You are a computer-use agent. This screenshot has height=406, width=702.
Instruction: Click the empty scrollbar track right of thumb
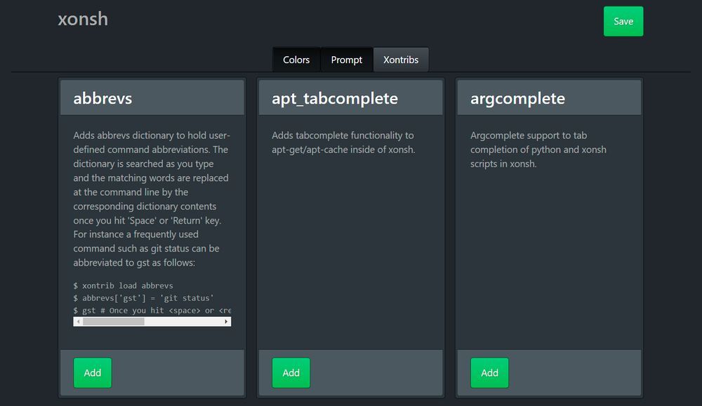pos(184,322)
